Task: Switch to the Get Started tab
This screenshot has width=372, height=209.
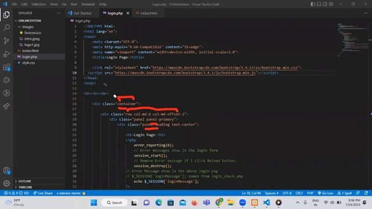Action: (x=83, y=13)
